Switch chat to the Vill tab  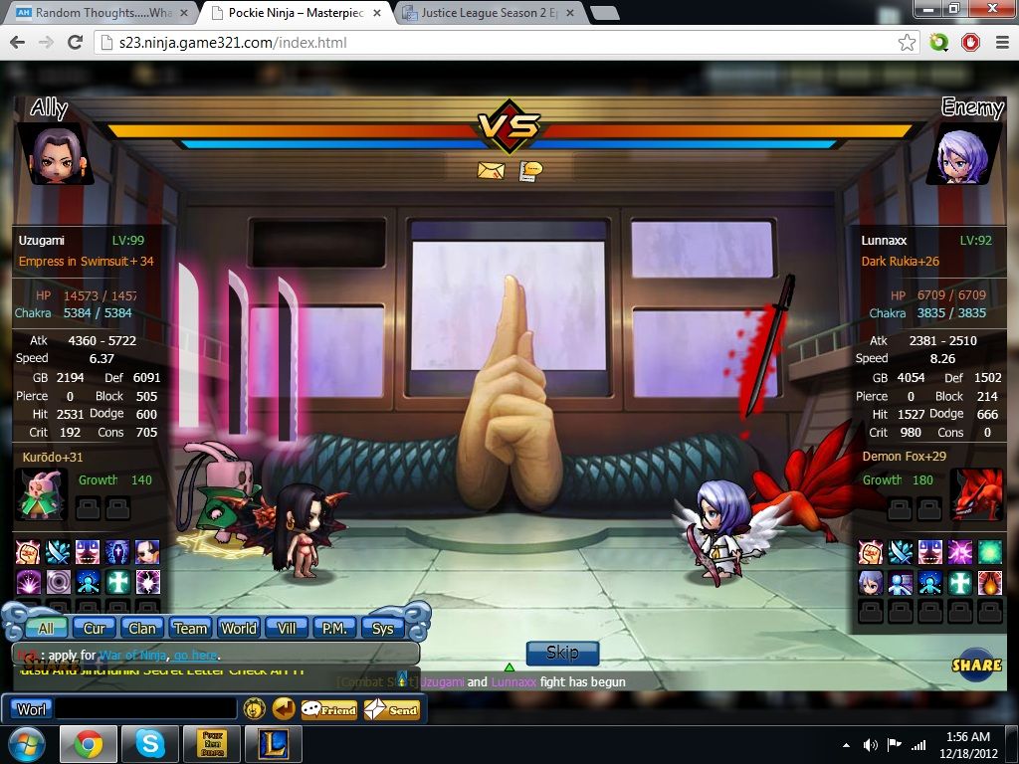point(287,629)
